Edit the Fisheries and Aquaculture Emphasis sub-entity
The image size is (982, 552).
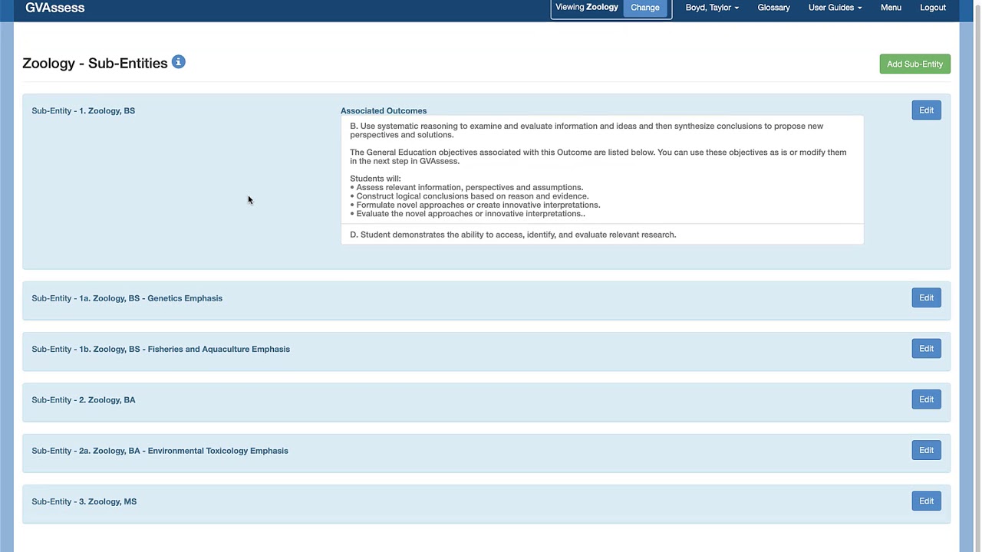point(926,349)
